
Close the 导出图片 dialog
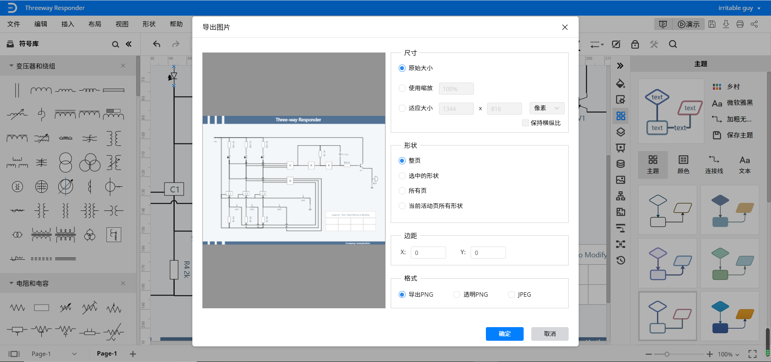coord(565,27)
